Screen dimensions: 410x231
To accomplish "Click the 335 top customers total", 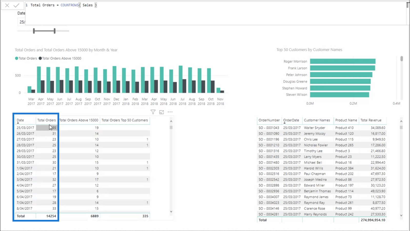I will [x=145, y=216].
